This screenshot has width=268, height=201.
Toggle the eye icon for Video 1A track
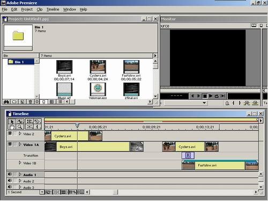click(10, 144)
